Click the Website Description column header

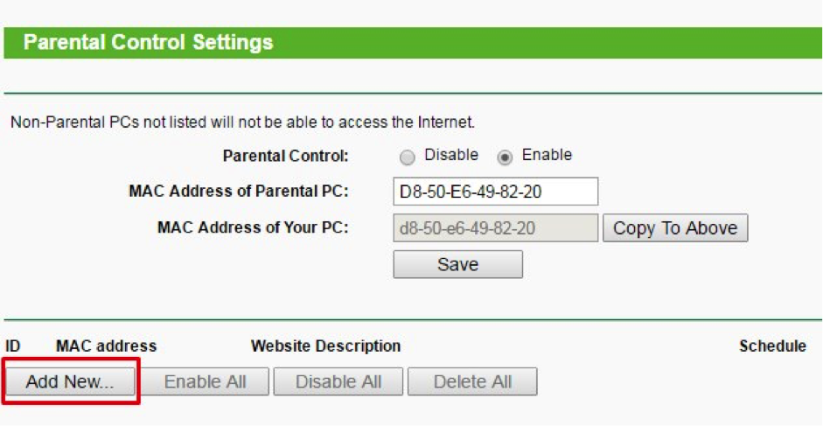325,346
